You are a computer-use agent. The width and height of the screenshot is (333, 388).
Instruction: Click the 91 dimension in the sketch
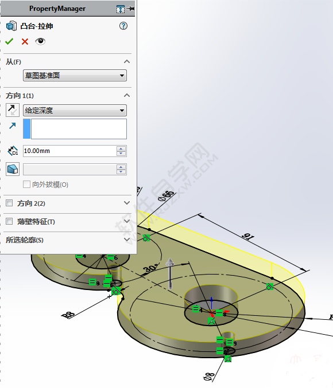[x=247, y=237]
